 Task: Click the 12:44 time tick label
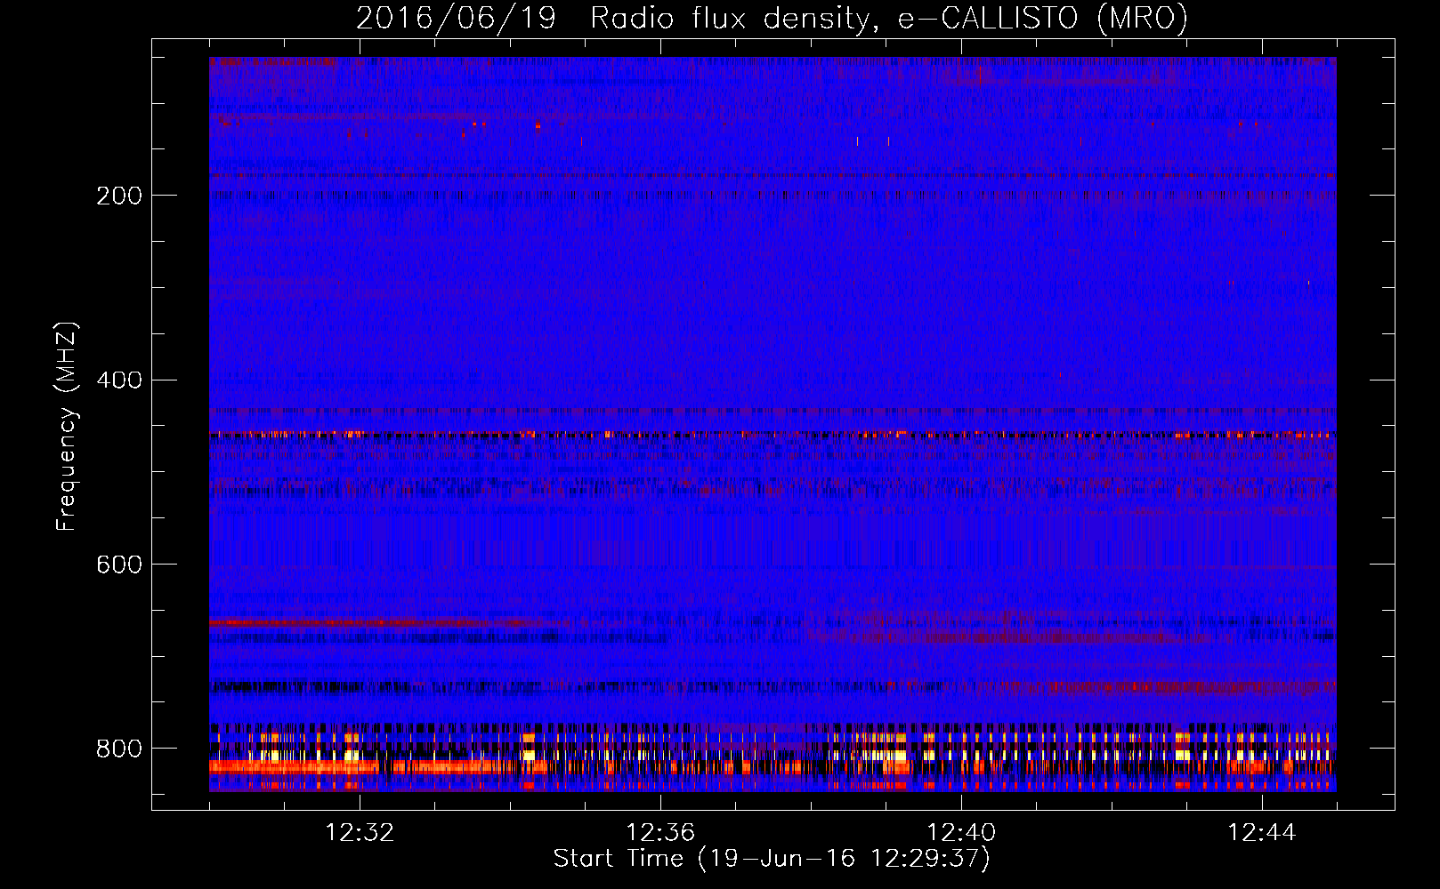(1262, 833)
